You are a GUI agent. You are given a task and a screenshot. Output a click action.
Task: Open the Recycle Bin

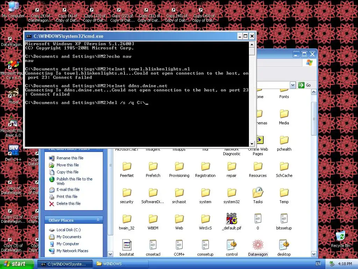point(341,239)
